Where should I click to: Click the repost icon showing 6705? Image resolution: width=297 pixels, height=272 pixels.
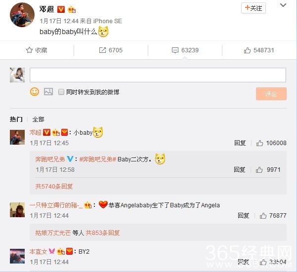(102, 50)
